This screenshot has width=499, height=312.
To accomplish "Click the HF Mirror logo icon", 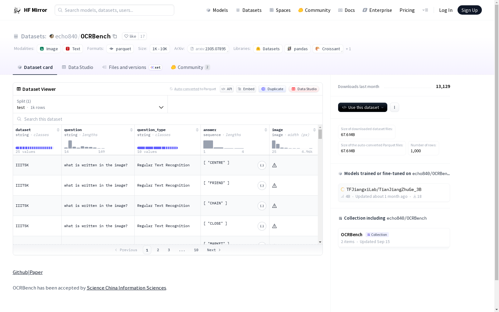I will tap(17, 10).
